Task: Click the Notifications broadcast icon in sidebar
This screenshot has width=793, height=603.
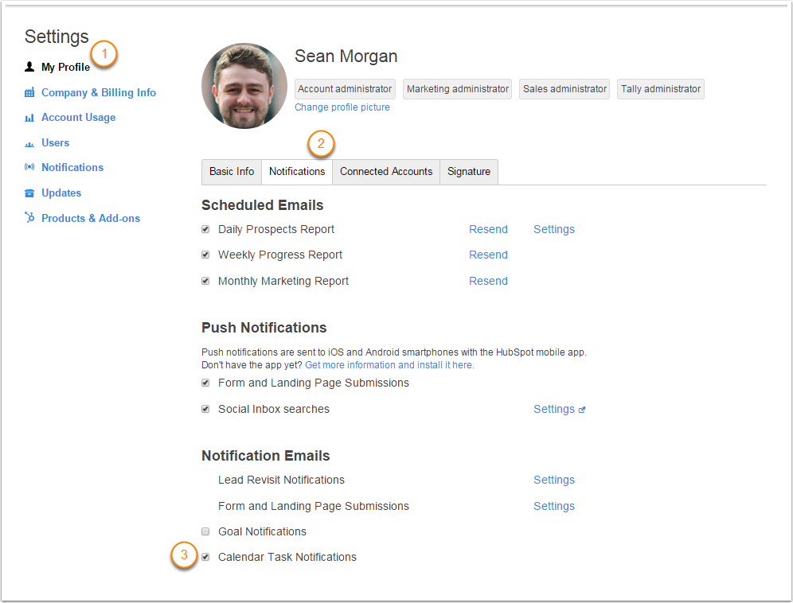Action: (x=29, y=167)
